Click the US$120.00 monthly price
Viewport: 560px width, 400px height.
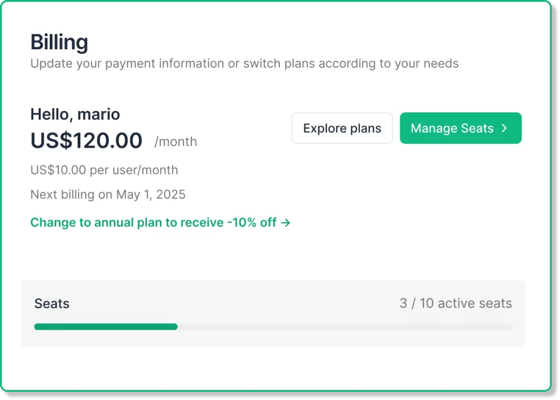(86, 140)
